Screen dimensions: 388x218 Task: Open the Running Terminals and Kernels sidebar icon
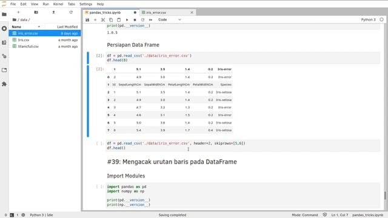point(4,28)
